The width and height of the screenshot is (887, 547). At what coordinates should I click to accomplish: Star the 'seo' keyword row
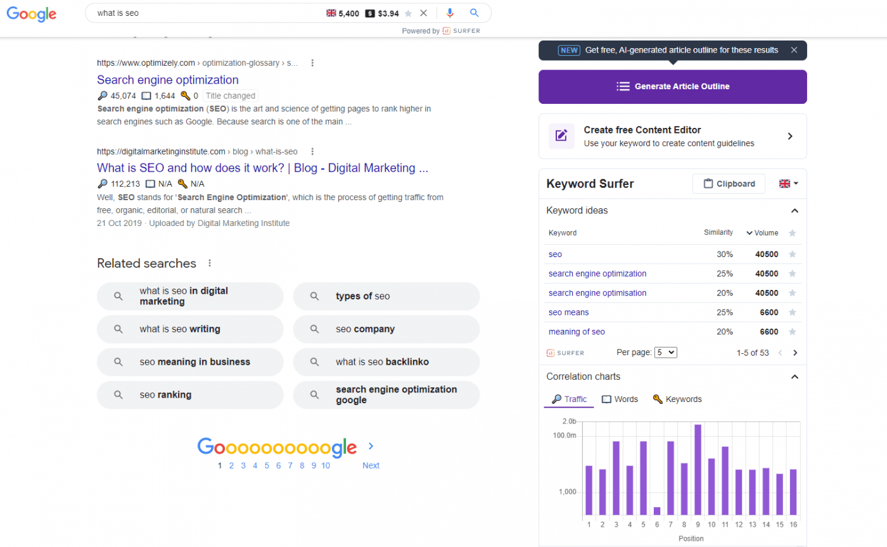click(x=792, y=255)
